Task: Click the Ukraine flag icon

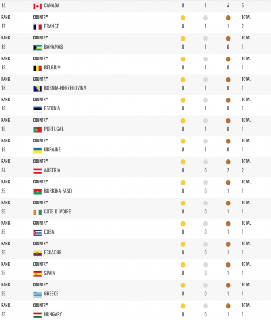Action: click(x=37, y=150)
